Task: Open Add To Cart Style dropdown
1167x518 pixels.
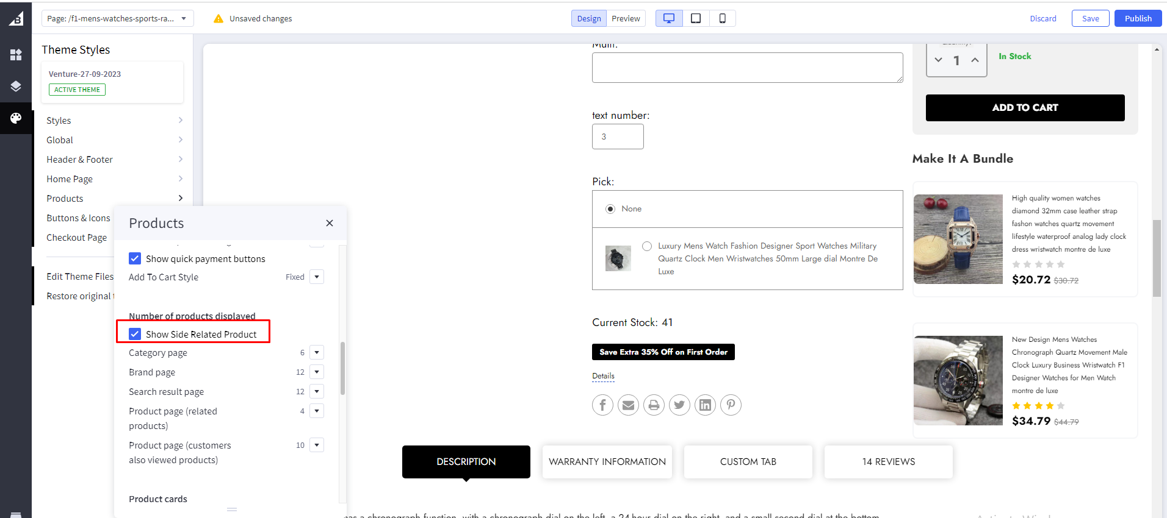Action: point(317,277)
